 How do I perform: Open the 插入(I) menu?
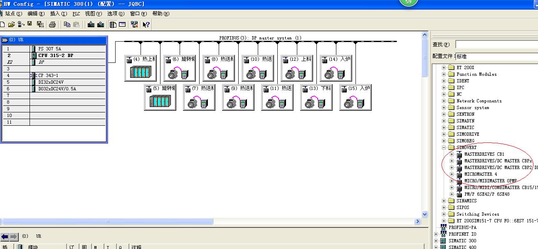[58, 14]
